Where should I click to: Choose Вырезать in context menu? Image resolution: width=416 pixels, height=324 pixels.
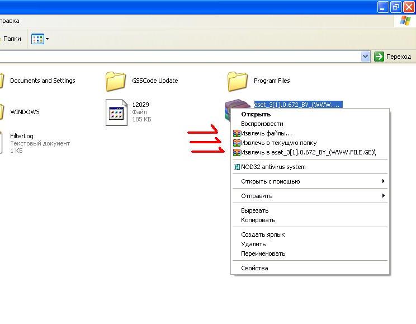[310, 210]
